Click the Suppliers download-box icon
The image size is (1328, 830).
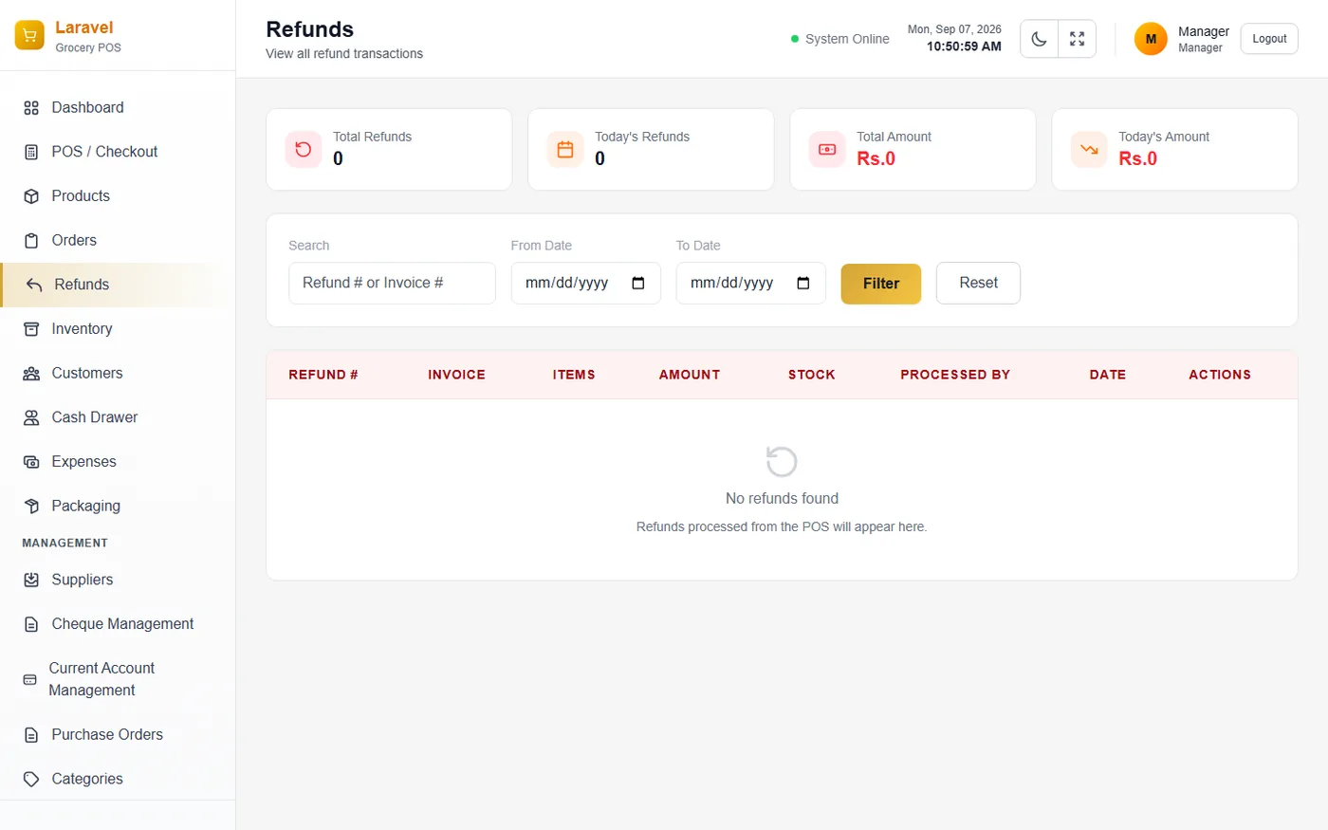(31, 580)
